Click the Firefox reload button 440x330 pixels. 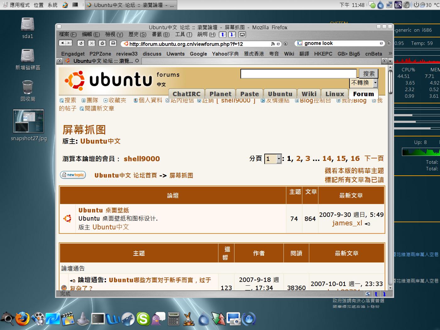point(81,43)
